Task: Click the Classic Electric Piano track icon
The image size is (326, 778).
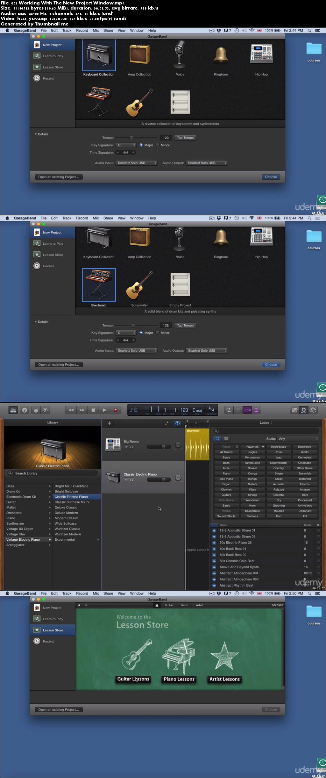Action: click(x=113, y=477)
